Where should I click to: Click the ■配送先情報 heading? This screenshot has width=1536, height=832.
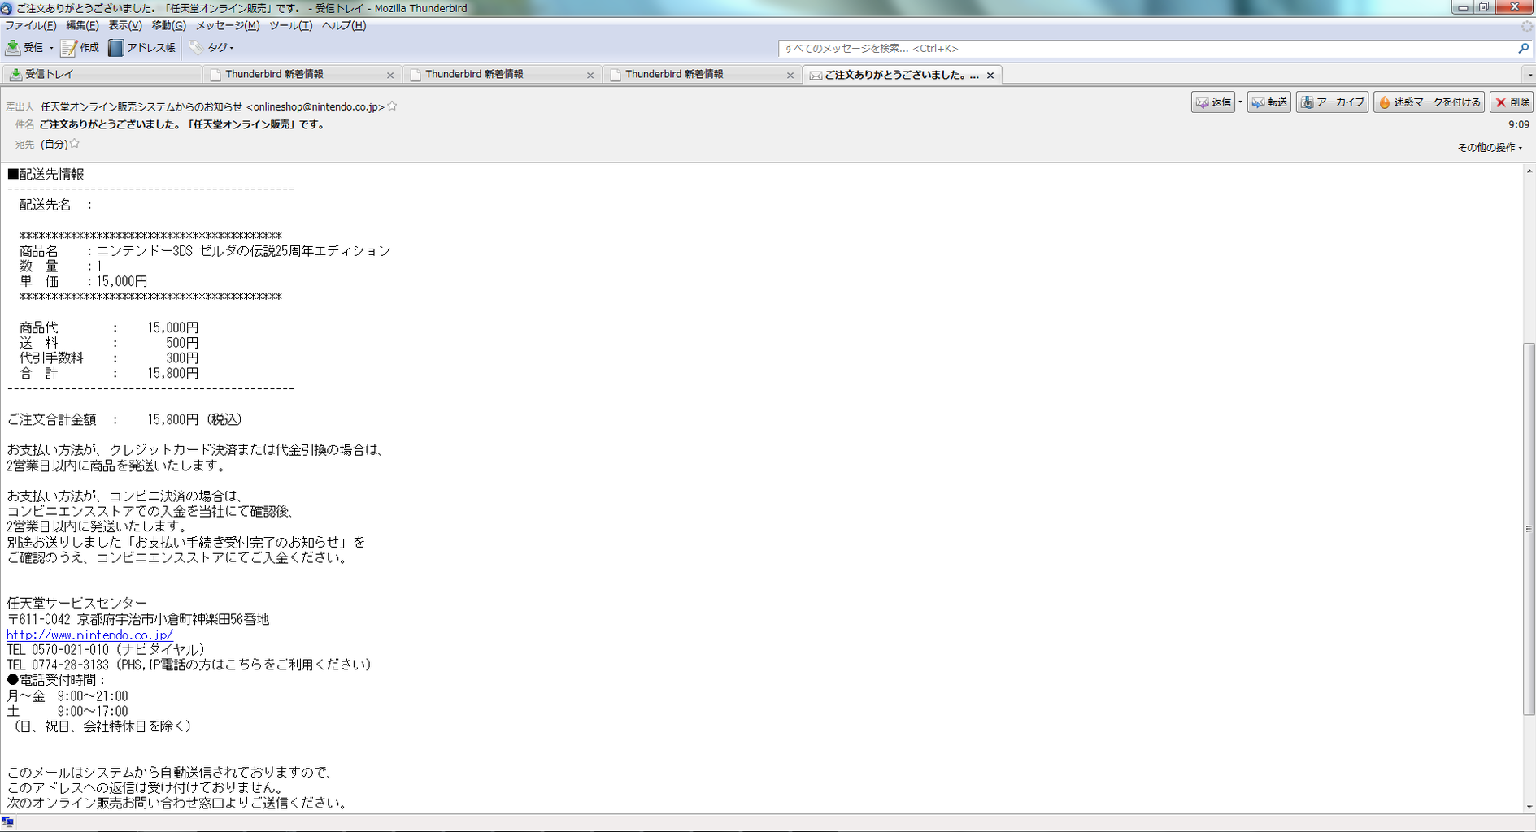coord(46,174)
